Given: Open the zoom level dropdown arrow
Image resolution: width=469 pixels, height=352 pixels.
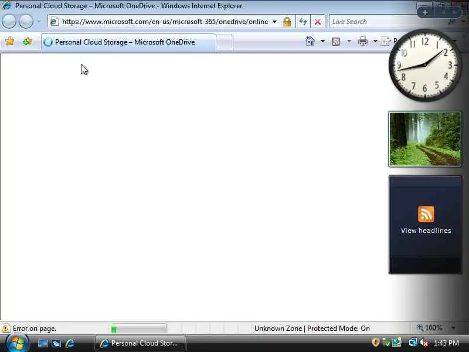Looking at the screenshot, I should click(453, 328).
